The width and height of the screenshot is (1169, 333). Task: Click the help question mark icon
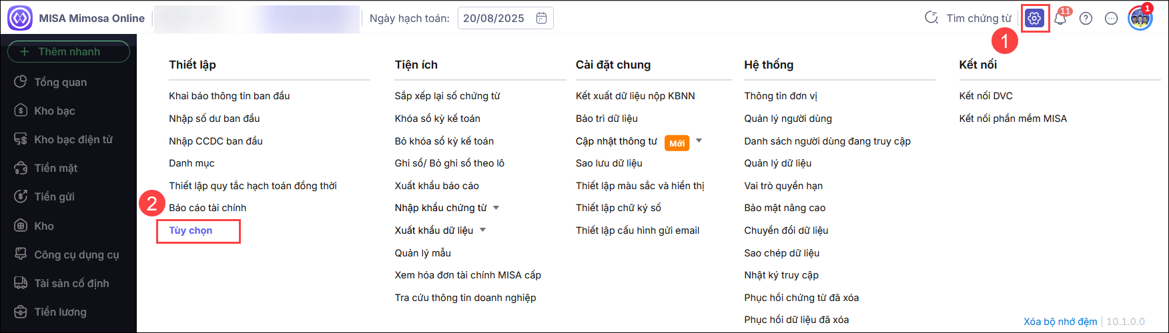click(x=1086, y=19)
